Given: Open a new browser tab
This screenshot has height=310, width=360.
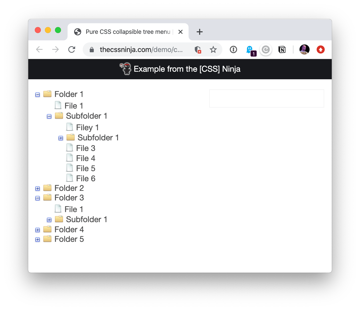Looking at the screenshot, I should point(199,32).
